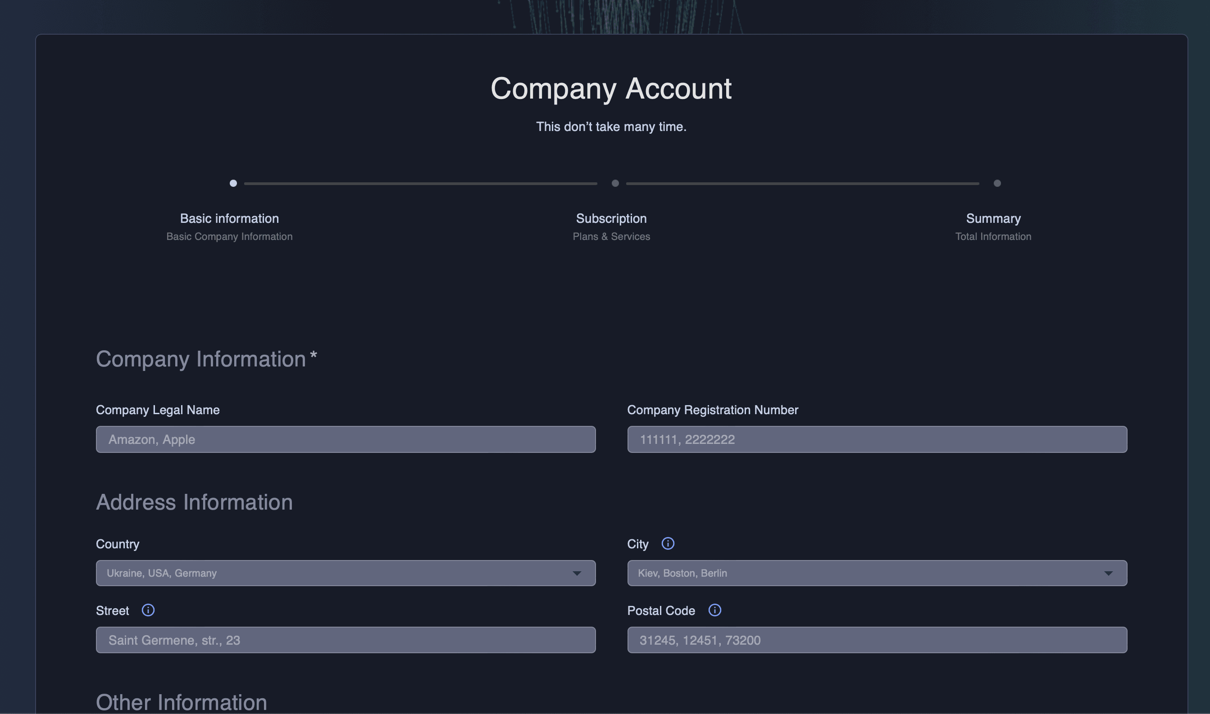Click the Subscription step dot

(614, 183)
